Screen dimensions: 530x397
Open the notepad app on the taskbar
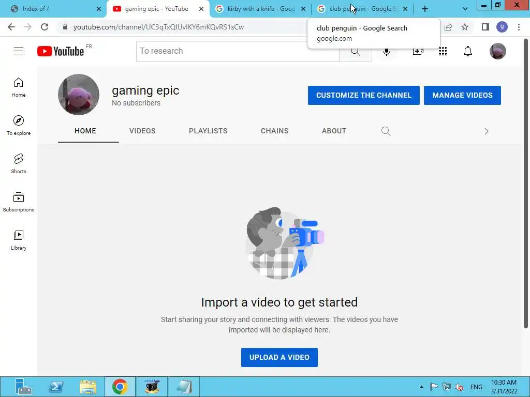184,387
